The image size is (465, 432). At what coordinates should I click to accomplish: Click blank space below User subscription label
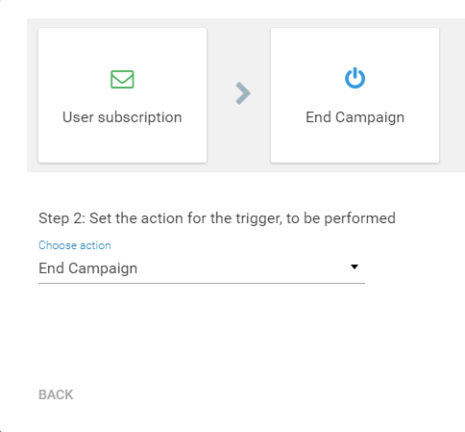coord(122,144)
